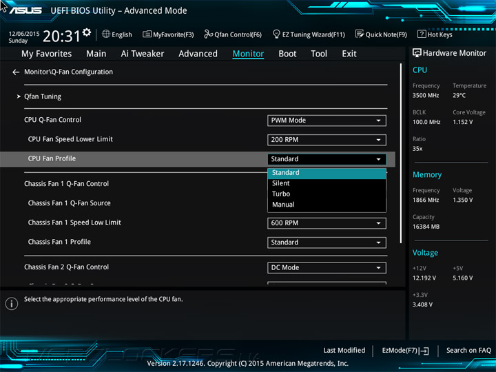Open the Advanced tab
The image size is (496, 372).
tap(198, 54)
